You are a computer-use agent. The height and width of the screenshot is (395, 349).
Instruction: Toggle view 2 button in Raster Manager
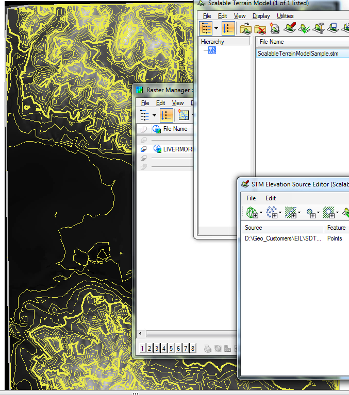149,349
